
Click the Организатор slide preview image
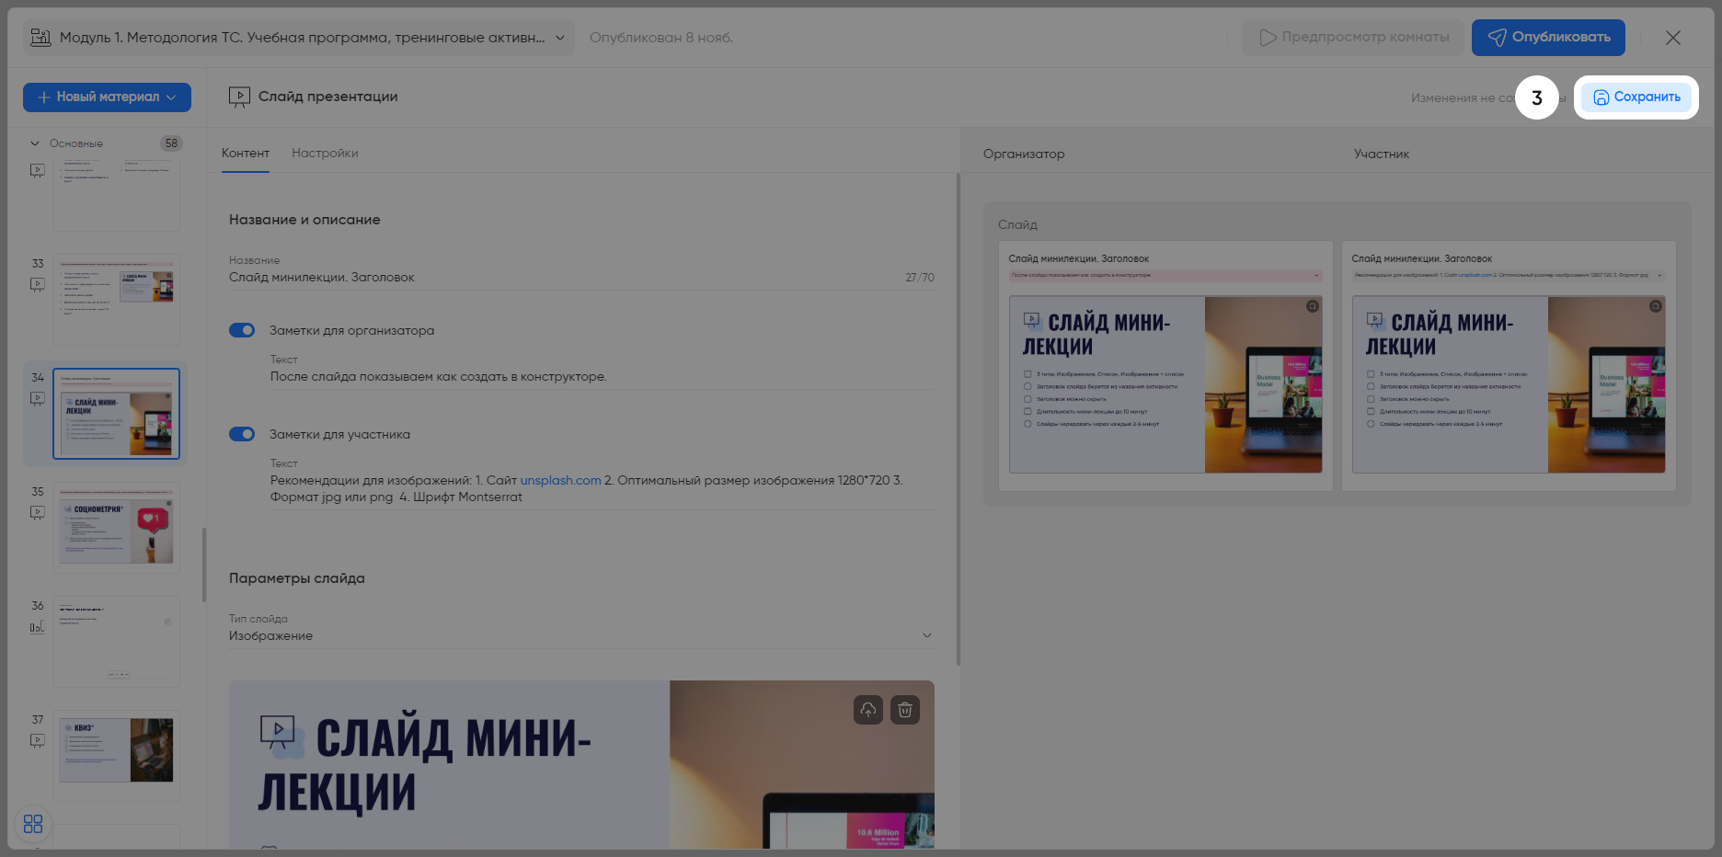click(x=1165, y=384)
